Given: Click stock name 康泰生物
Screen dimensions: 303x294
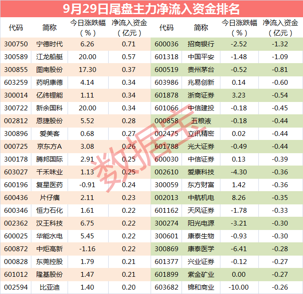Looking at the screenshot, I should coord(201,236).
